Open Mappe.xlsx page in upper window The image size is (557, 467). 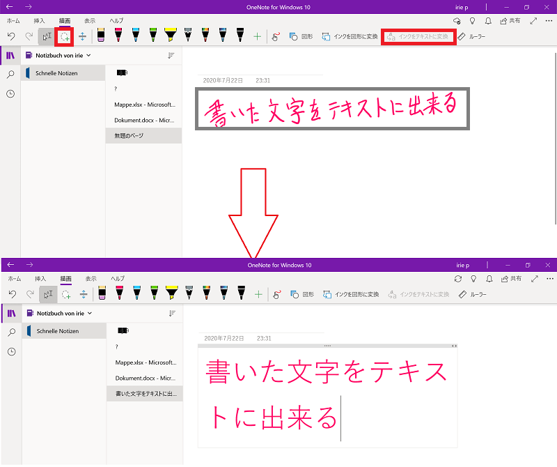tap(144, 105)
